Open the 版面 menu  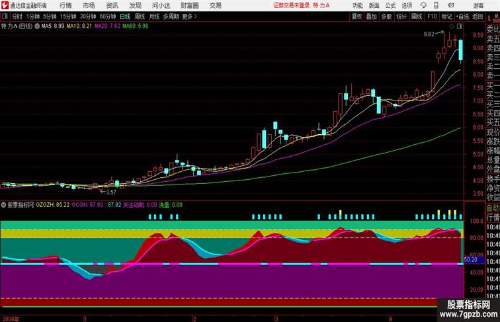(x=374, y=5)
